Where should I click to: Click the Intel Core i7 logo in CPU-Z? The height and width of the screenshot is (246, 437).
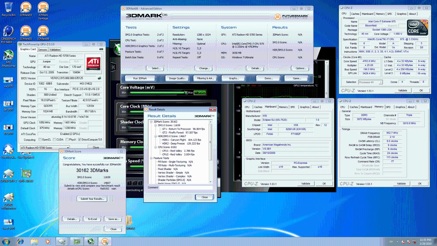coord(417,27)
